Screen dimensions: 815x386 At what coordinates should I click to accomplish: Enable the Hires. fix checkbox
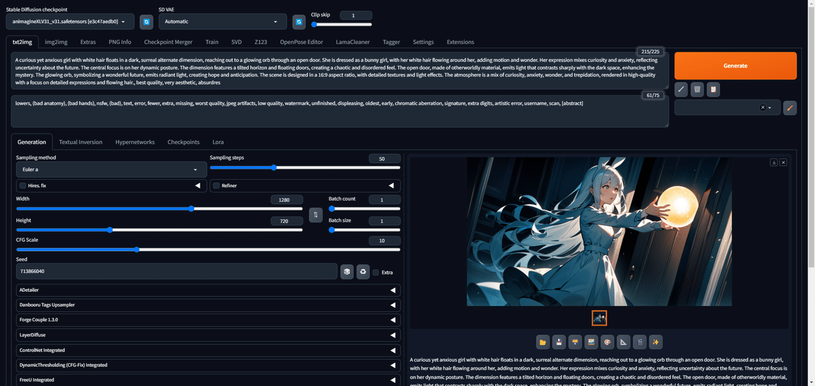(x=23, y=185)
